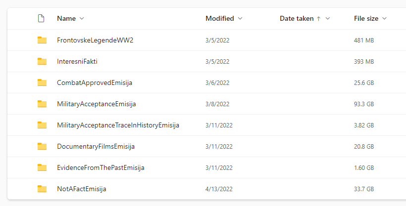Click the MilitaryAcceptanceEmisija folder icon

[42, 104]
